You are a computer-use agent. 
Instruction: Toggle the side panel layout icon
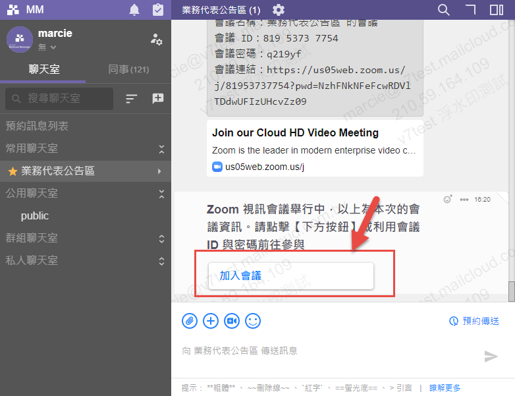tap(497, 10)
